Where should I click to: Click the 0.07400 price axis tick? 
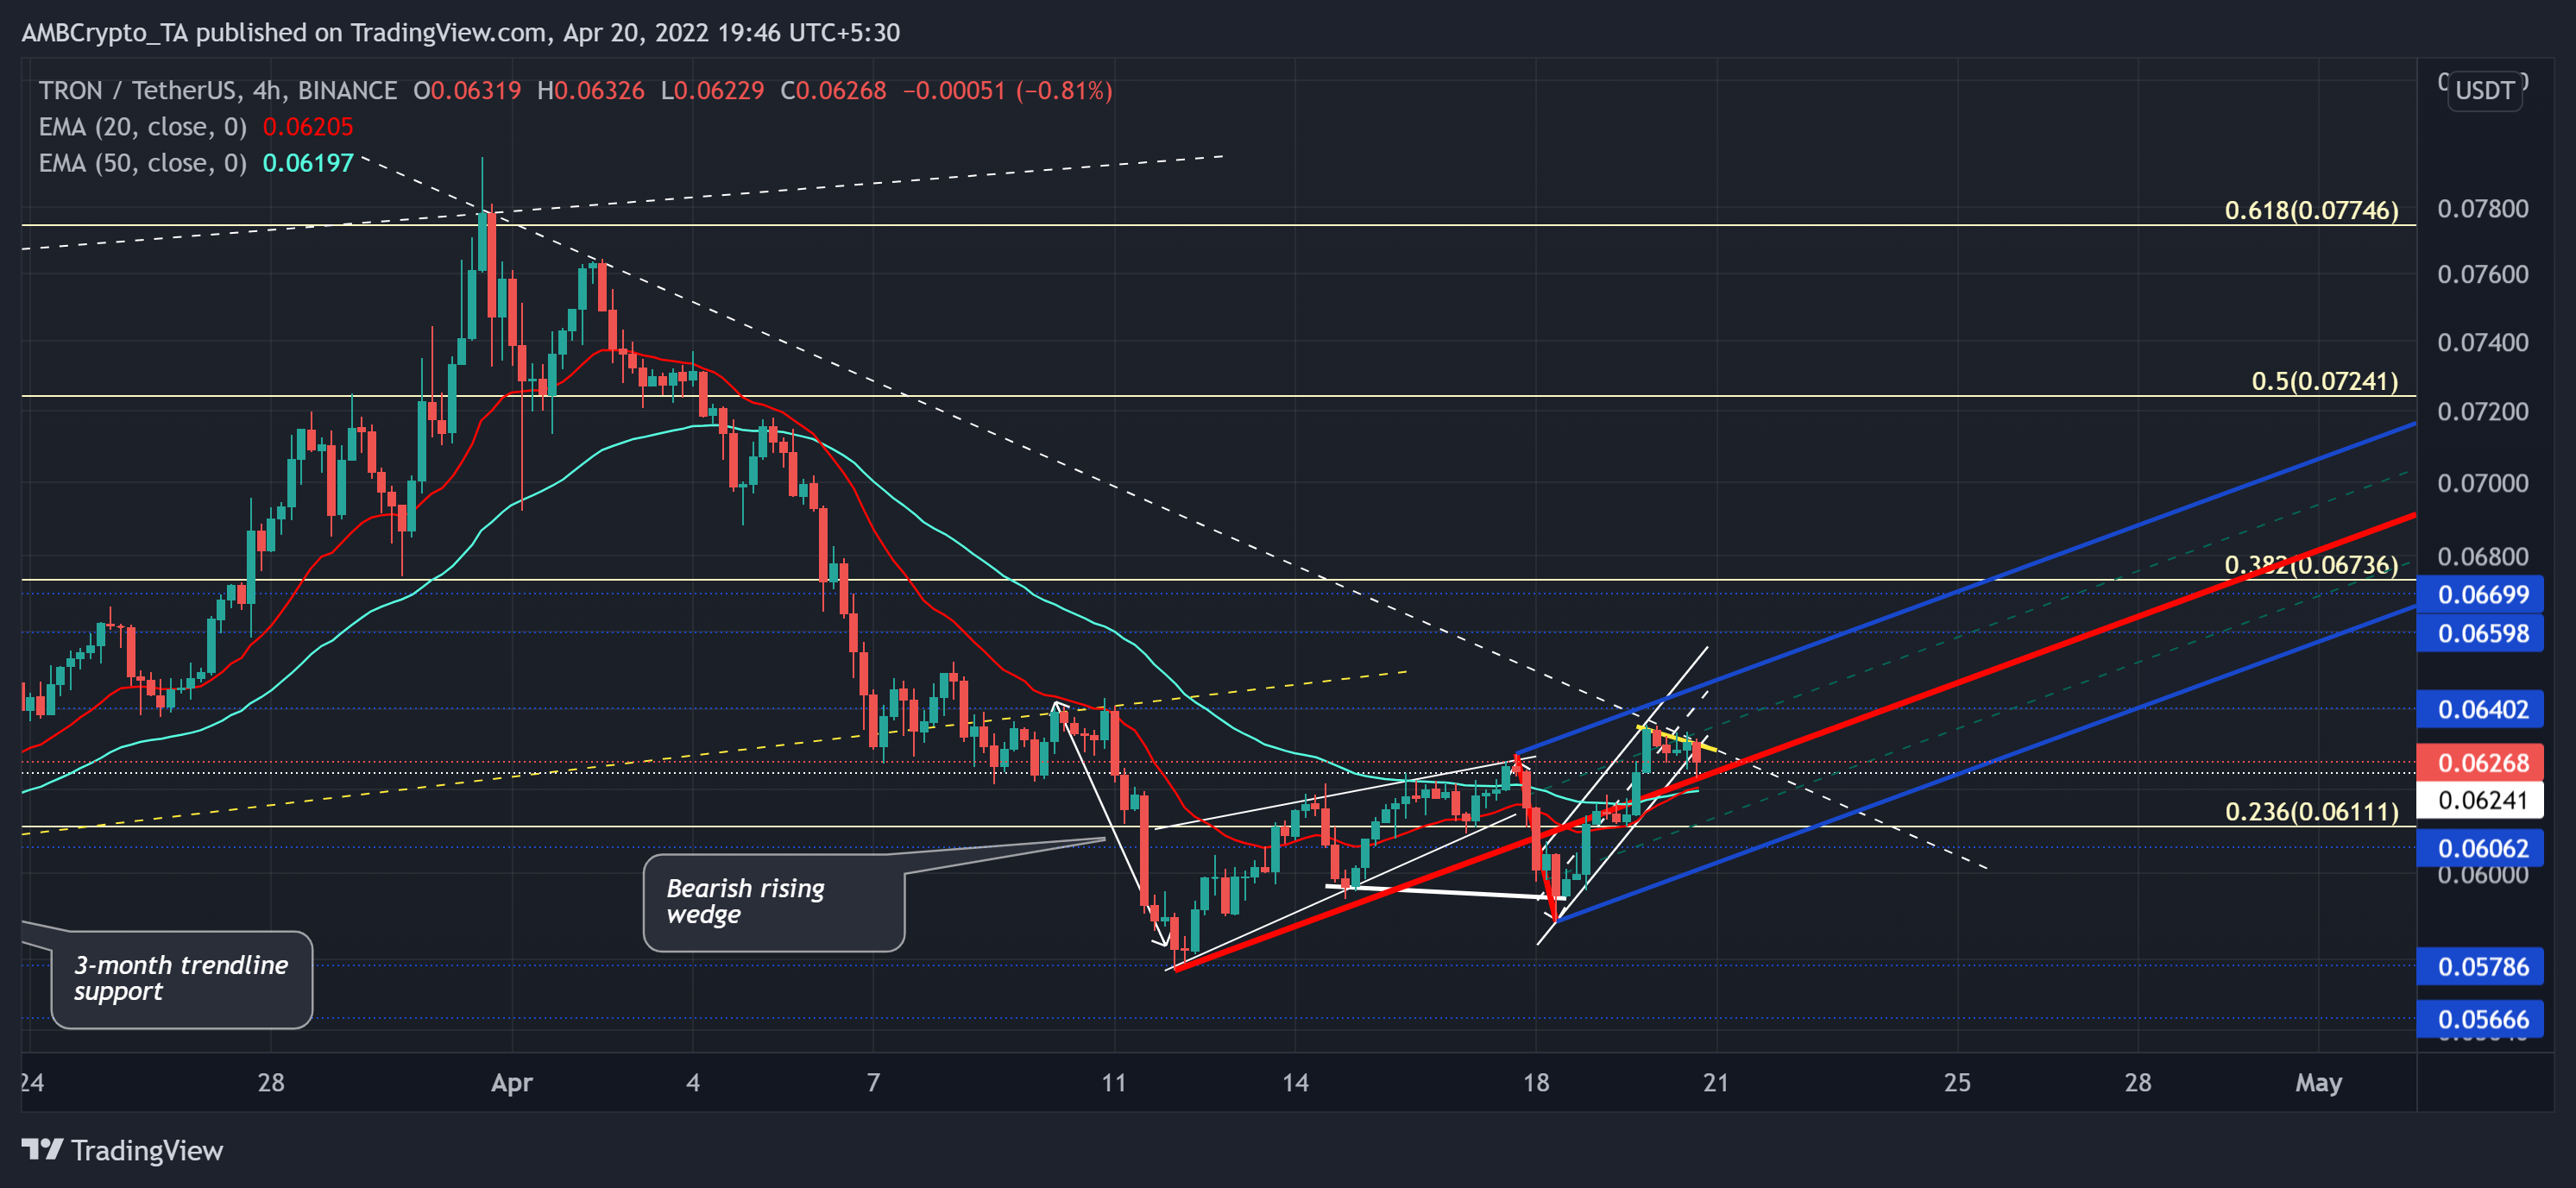click(2482, 342)
